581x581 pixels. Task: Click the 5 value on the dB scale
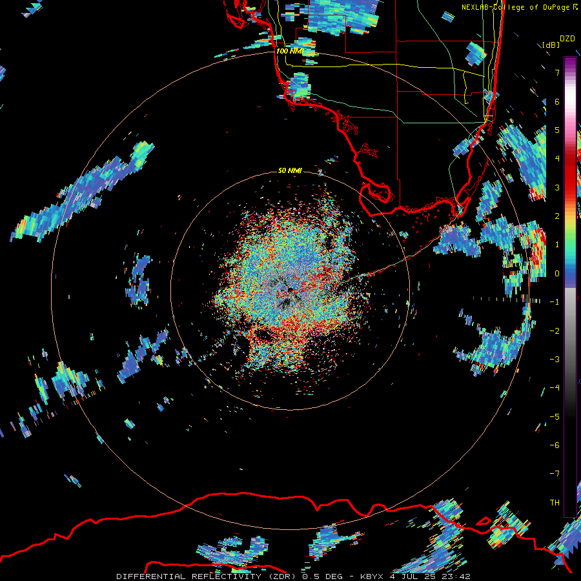557,130
